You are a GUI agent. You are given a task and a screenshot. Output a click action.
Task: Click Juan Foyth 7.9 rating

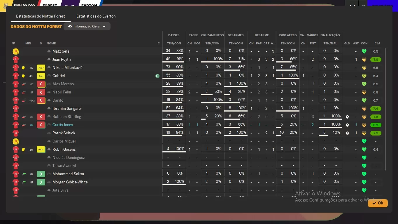point(376,60)
